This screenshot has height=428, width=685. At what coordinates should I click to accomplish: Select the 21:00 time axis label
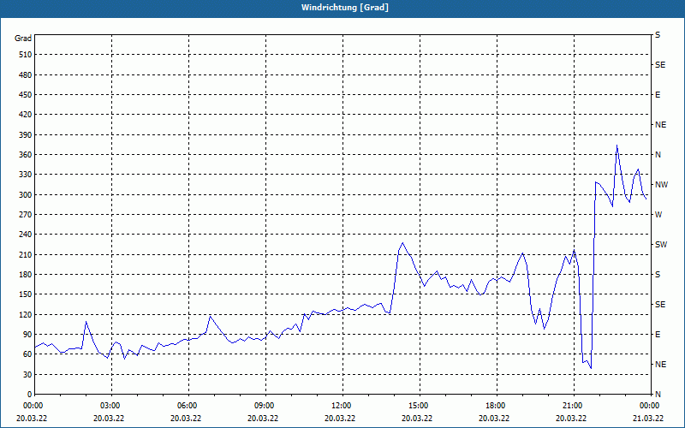(572, 405)
